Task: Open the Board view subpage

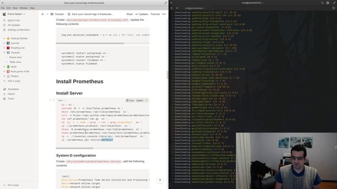Action: 15,57
